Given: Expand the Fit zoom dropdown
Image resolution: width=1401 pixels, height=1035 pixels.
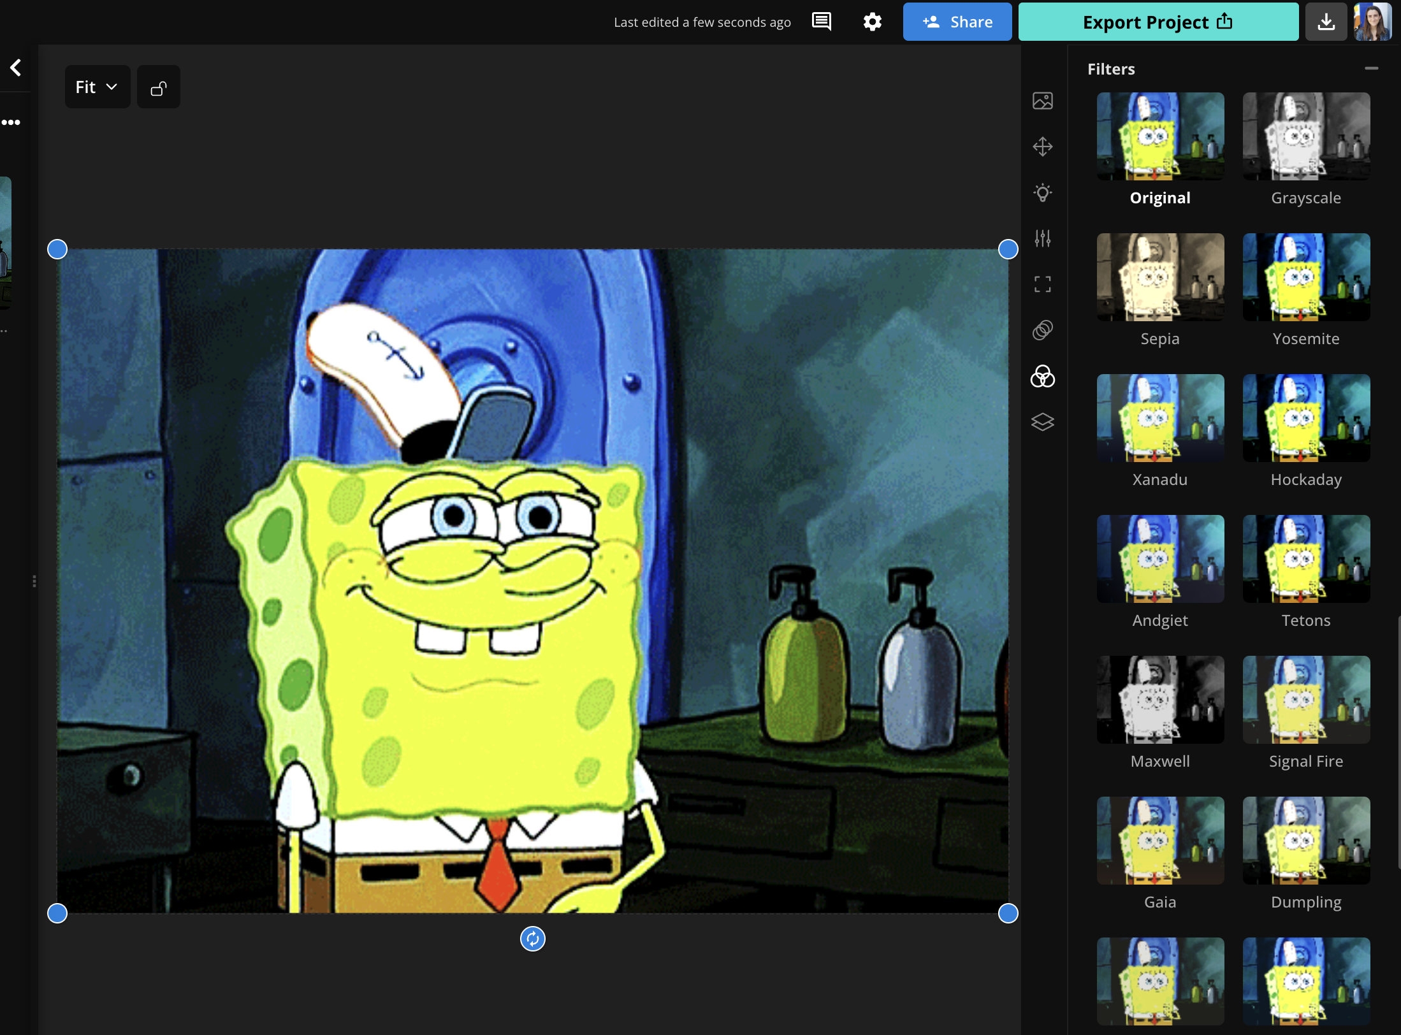Looking at the screenshot, I should click(97, 87).
